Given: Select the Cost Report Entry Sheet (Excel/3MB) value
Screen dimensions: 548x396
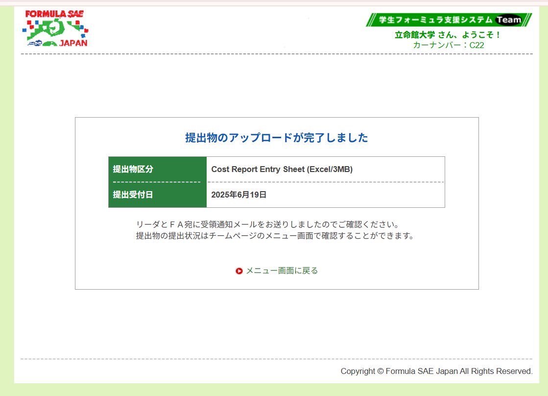Looking at the screenshot, I should point(282,169).
